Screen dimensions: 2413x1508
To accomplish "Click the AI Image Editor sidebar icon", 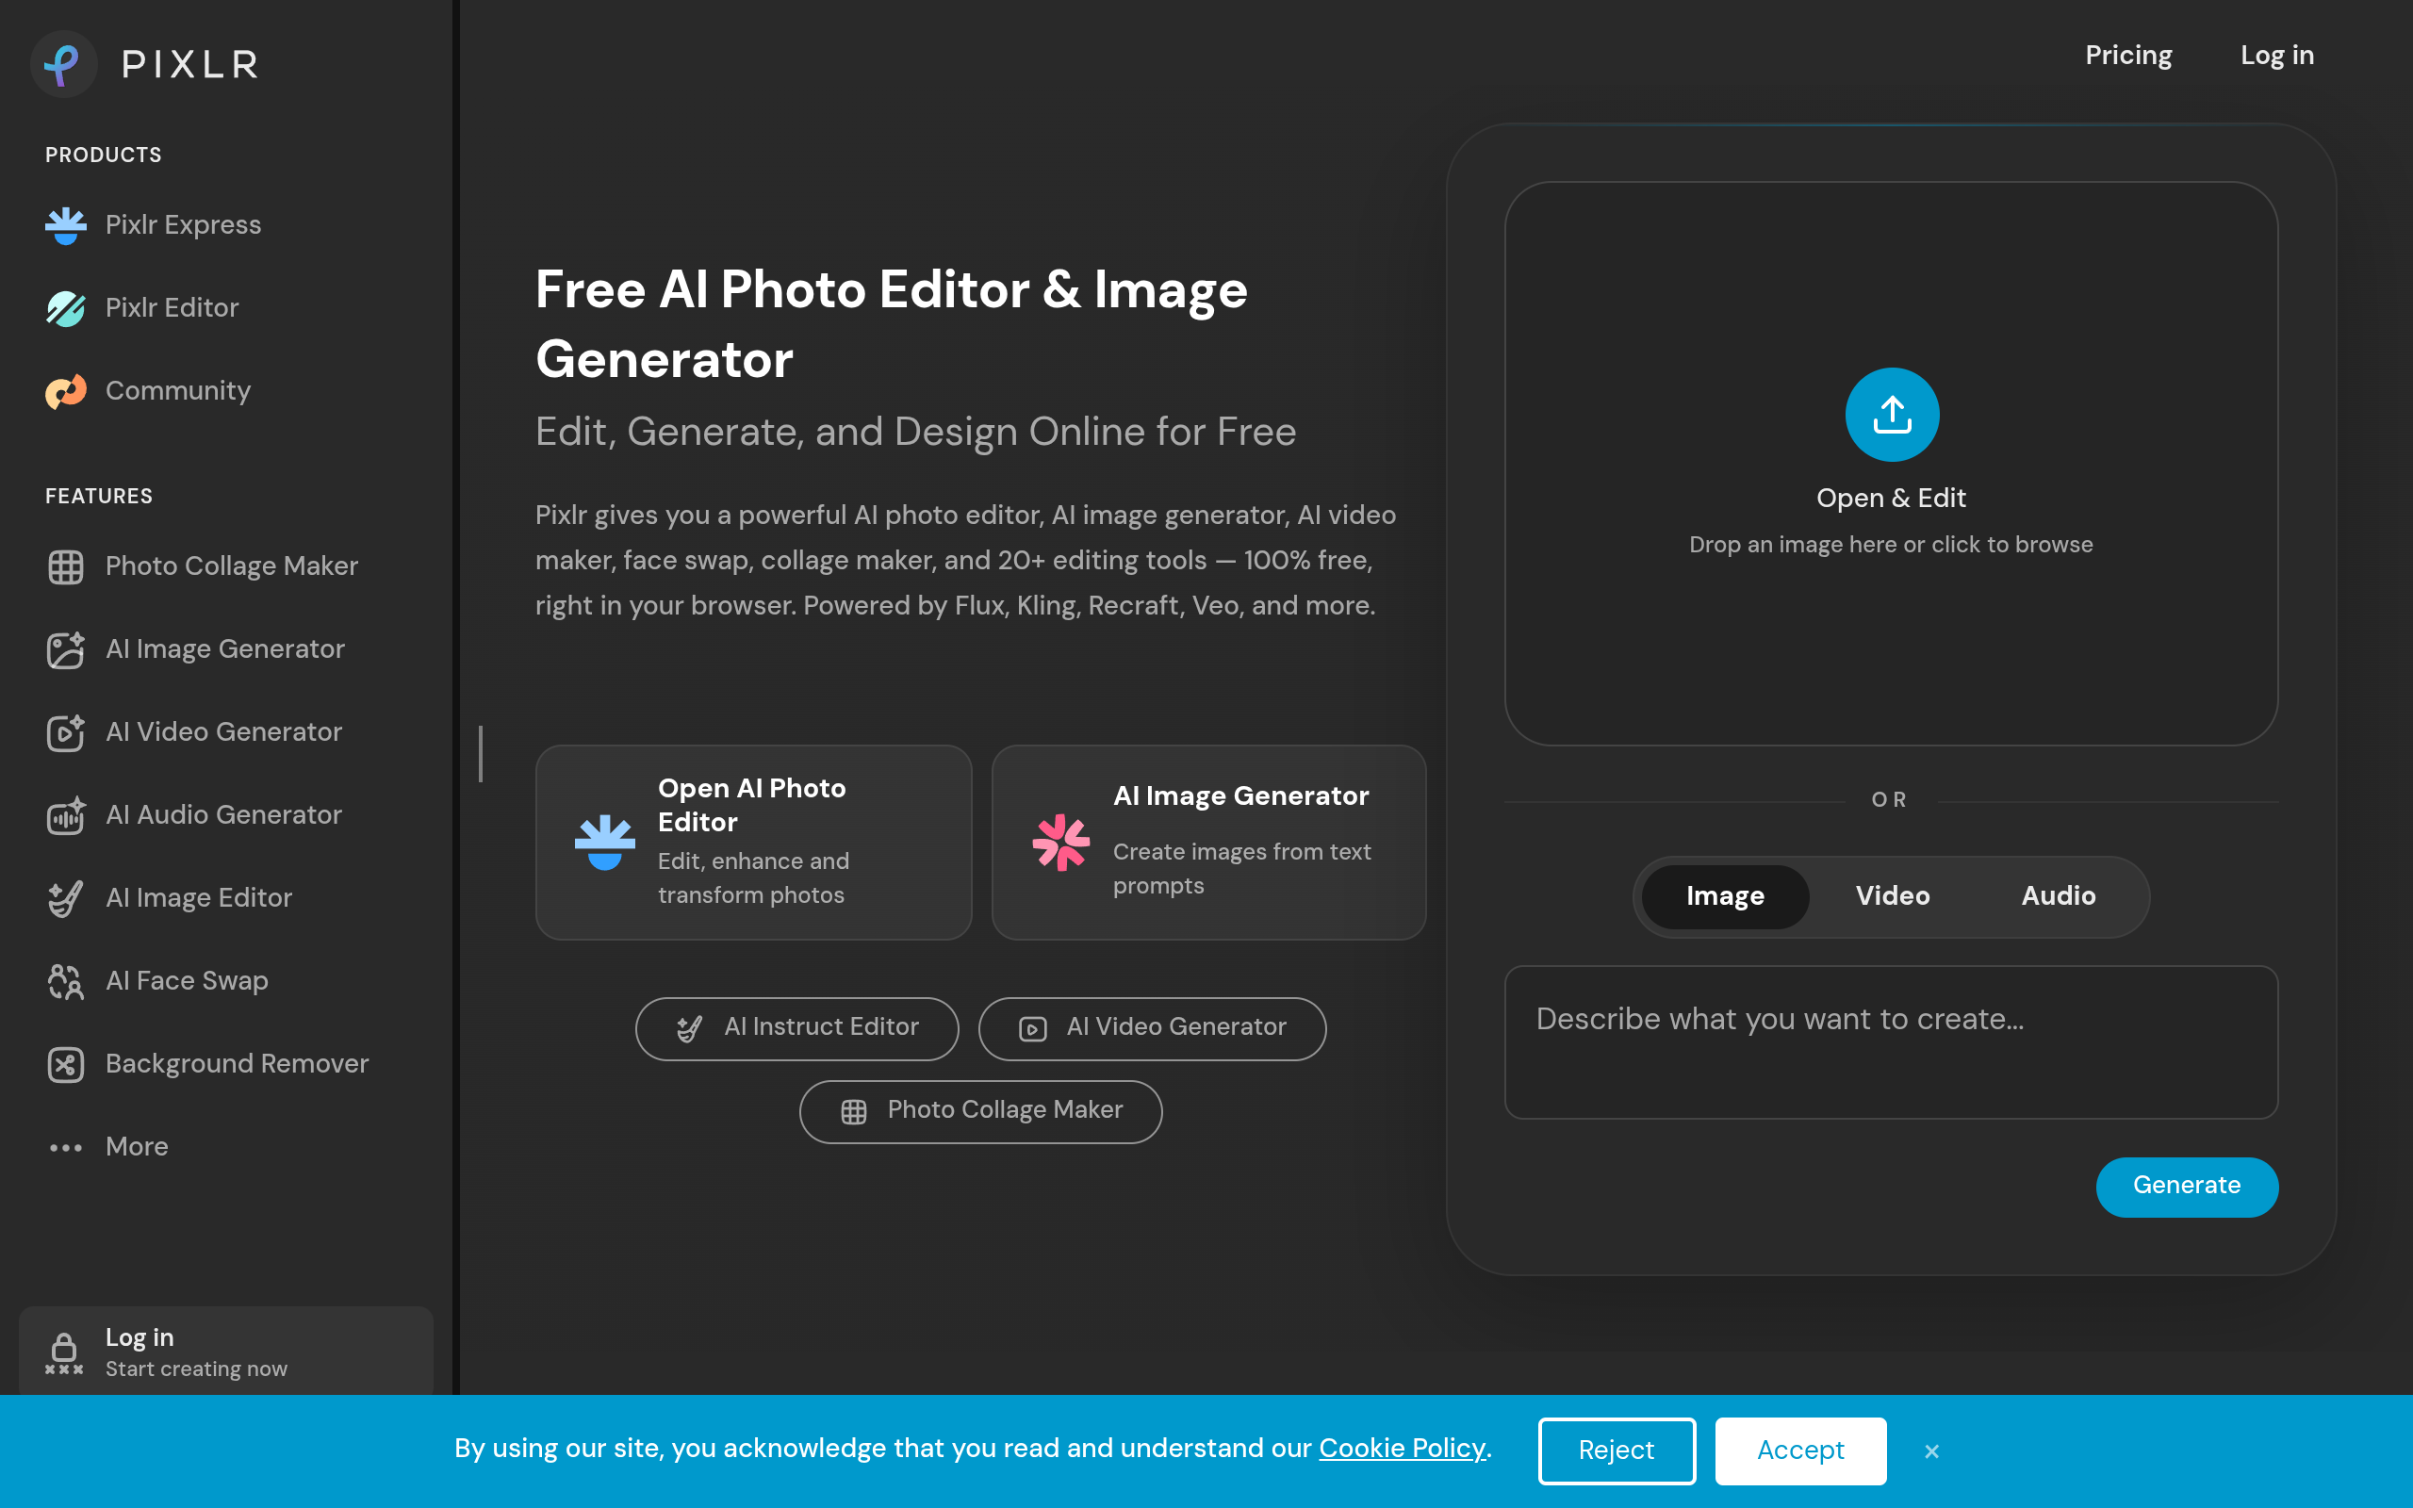I will tap(66, 897).
